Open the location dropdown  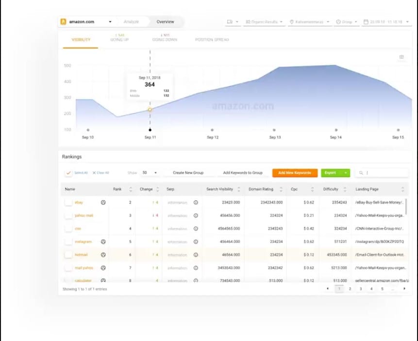[310, 22]
